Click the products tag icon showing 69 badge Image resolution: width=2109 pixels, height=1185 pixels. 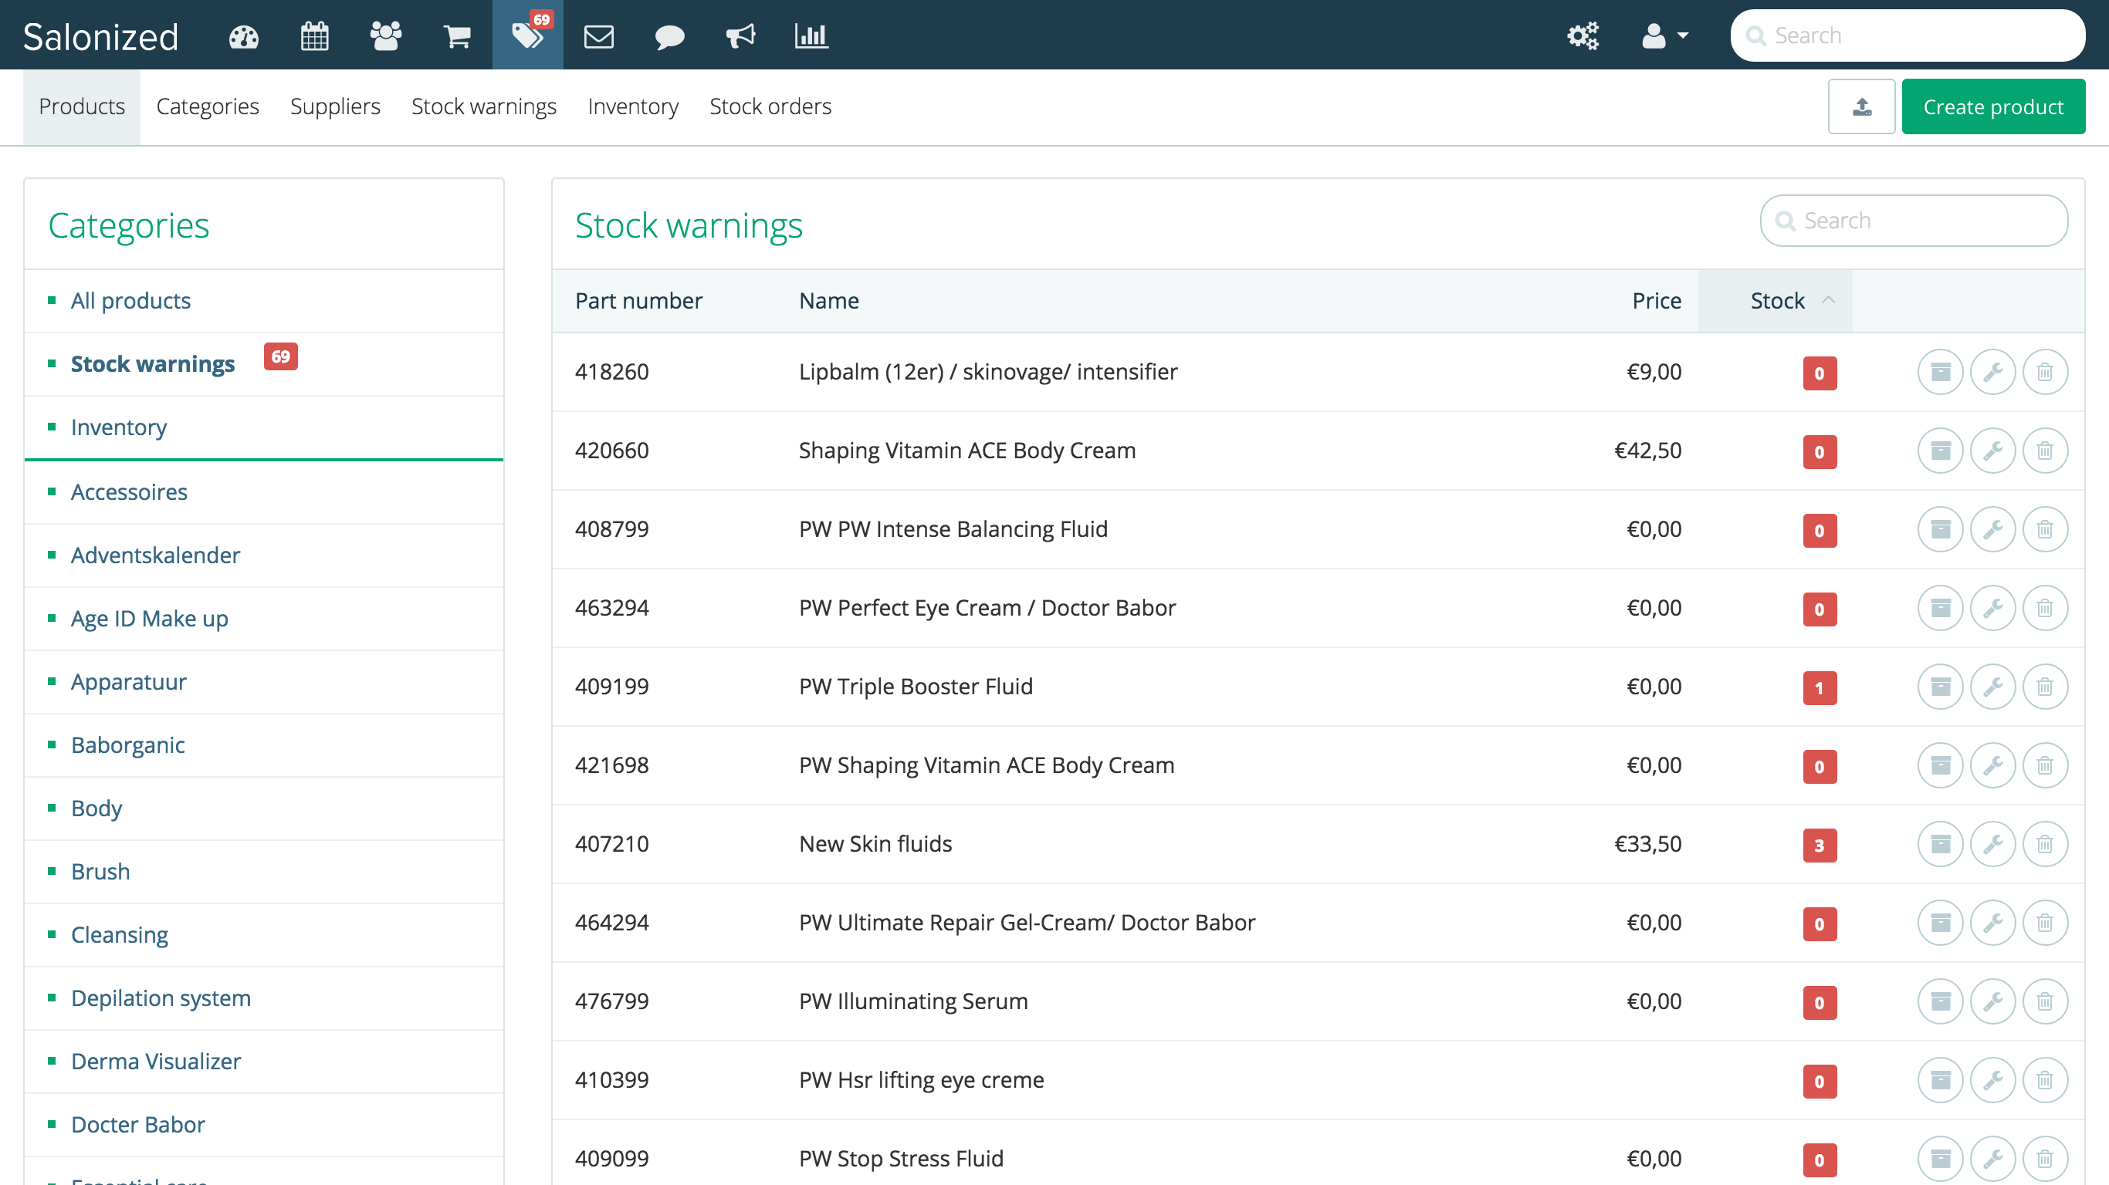pos(526,35)
